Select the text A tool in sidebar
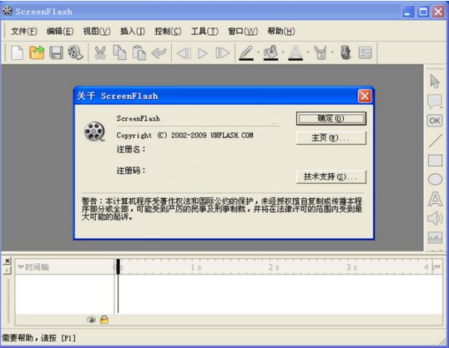The image size is (449, 348). [436, 199]
